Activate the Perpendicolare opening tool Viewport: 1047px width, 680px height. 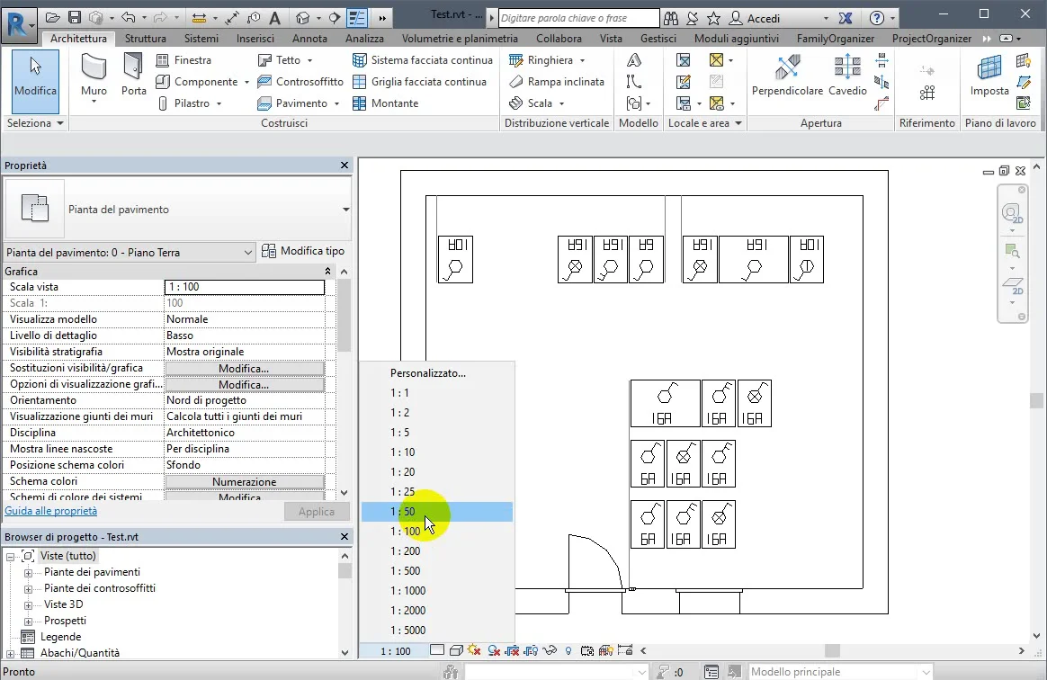click(x=787, y=76)
